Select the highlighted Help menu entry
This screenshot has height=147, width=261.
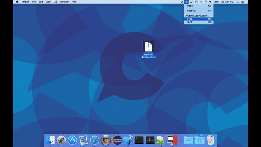(x=199, y=19)
